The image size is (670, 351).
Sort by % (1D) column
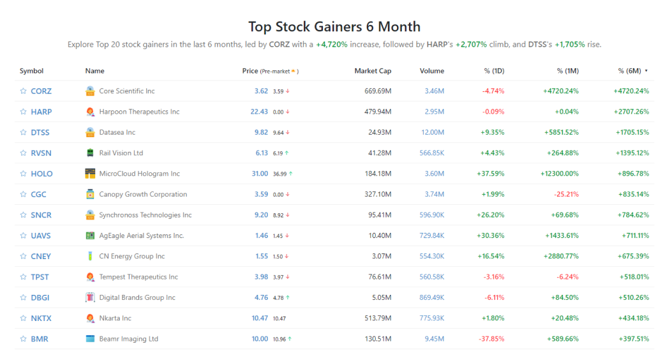tap(494, 71)
